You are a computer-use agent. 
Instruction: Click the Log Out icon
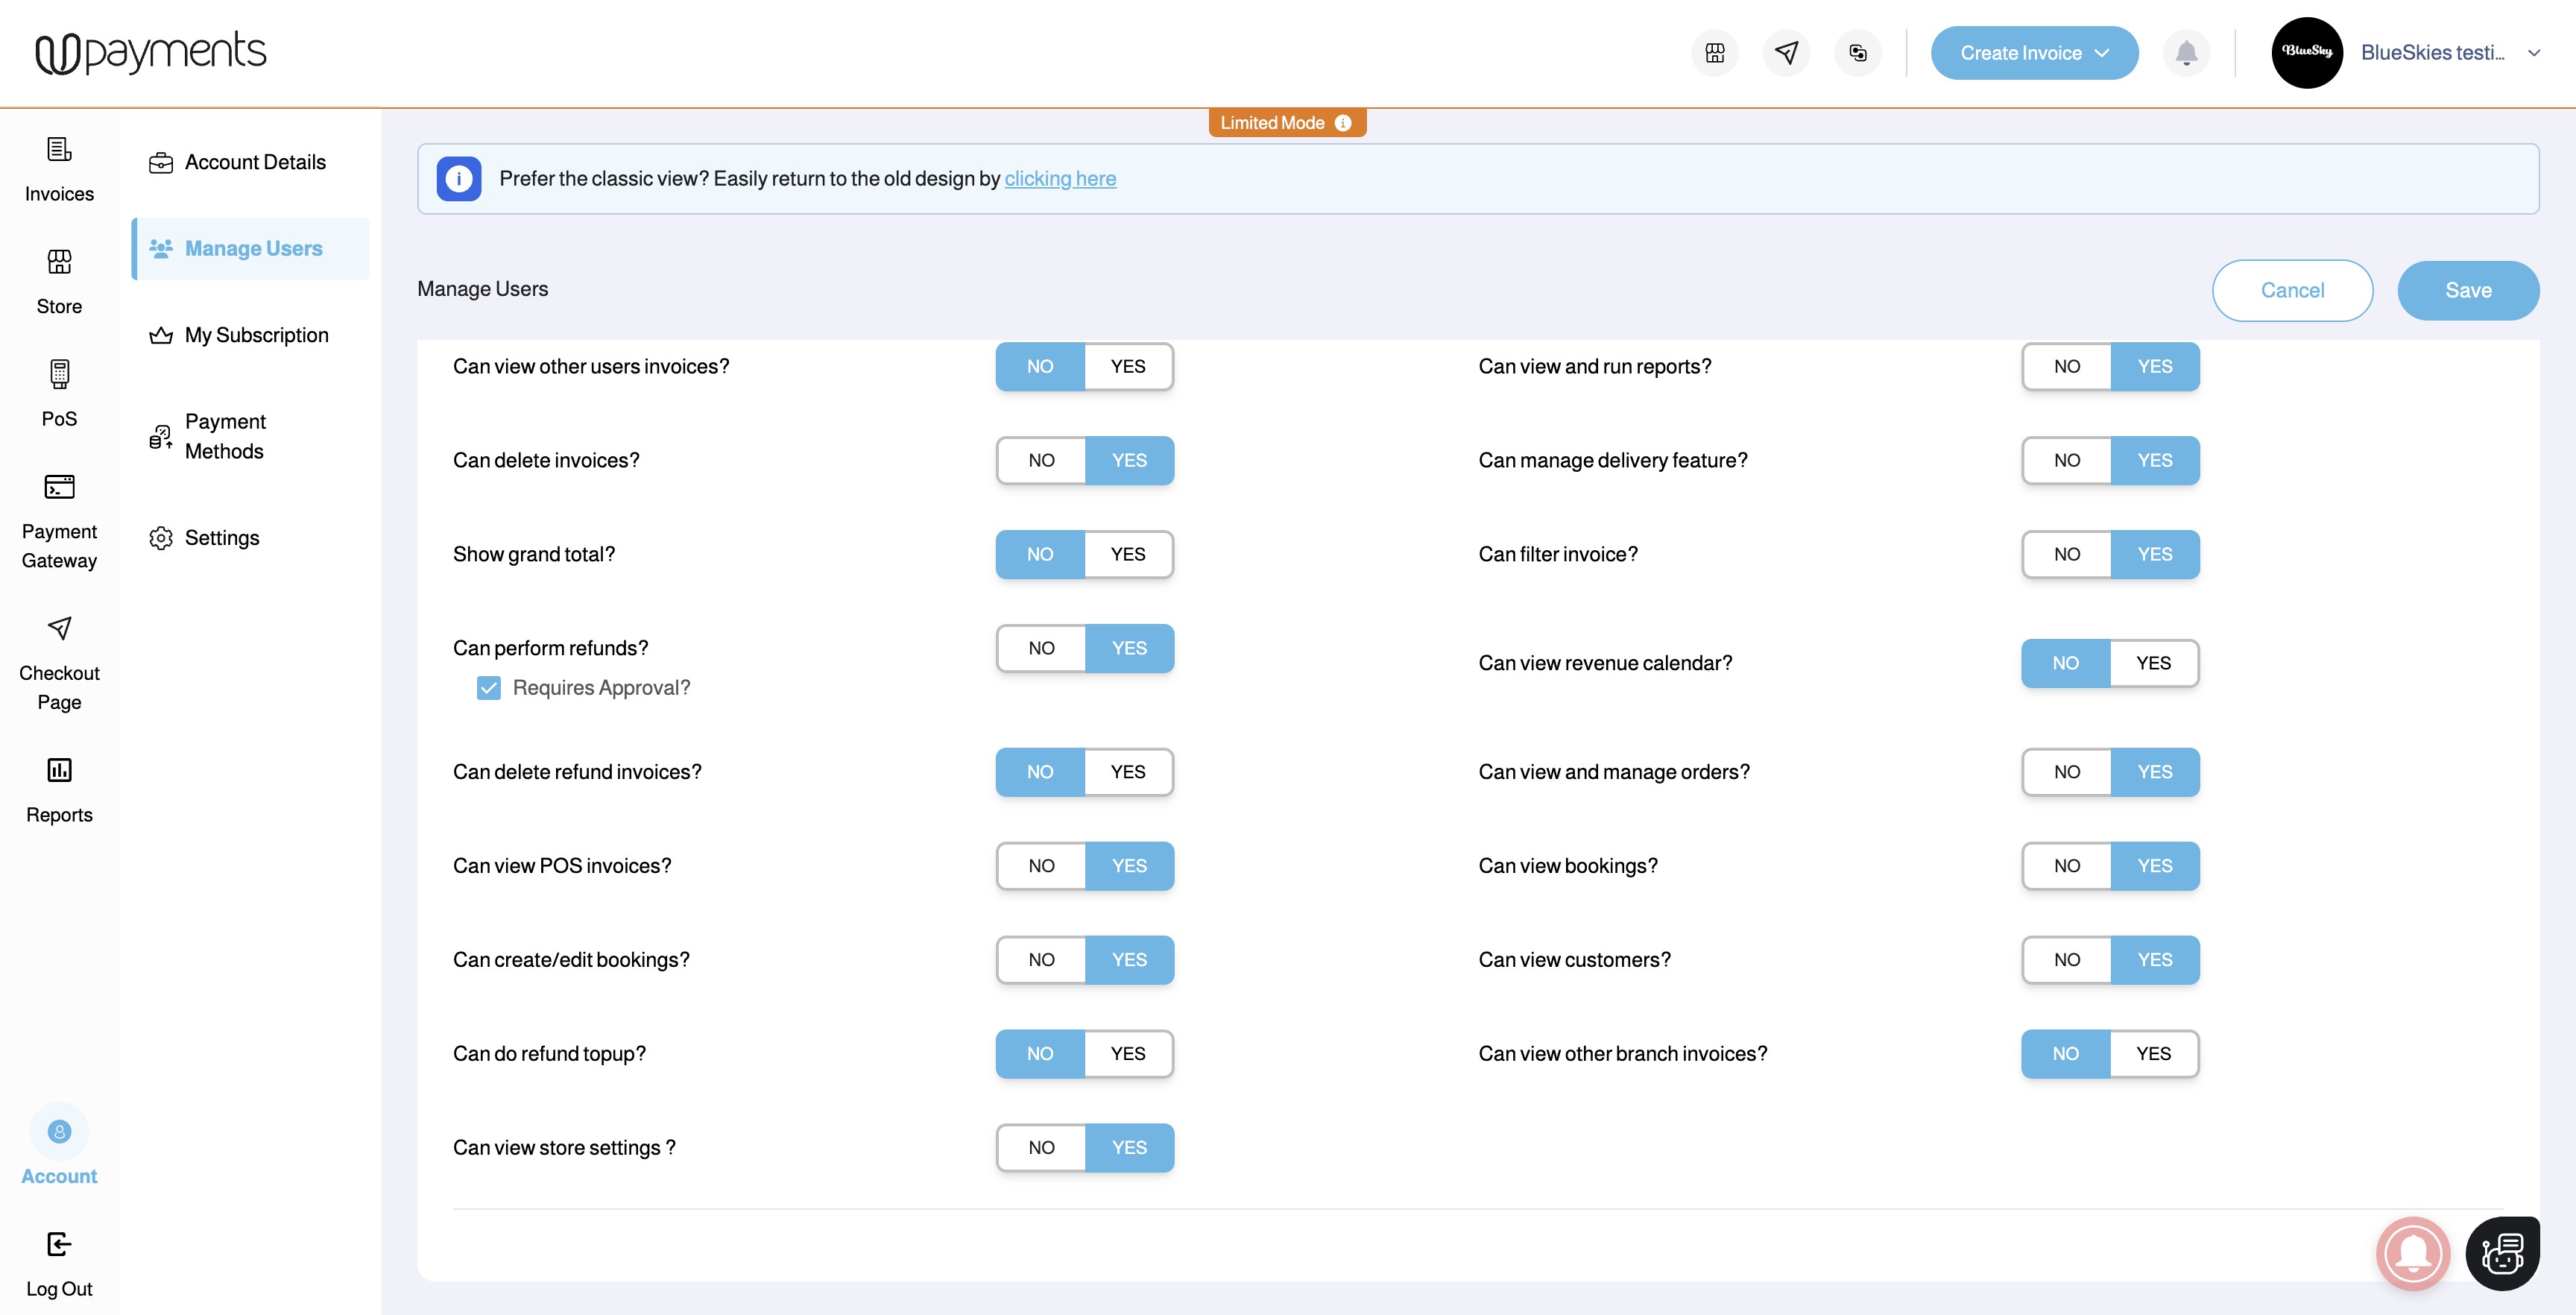pyautogui.click(x=59, y=1244)
